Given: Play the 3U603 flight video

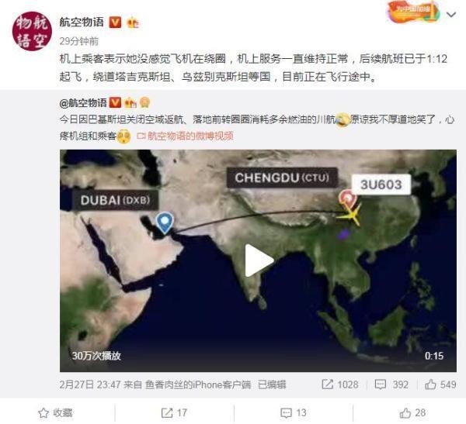Looking at the screenshot, I should pyautogui.click(x=259, y=260).
